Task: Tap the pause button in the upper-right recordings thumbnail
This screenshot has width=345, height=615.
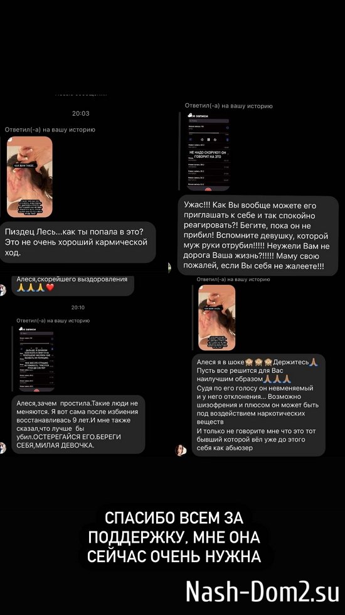Action: click(x=208, y=140)
